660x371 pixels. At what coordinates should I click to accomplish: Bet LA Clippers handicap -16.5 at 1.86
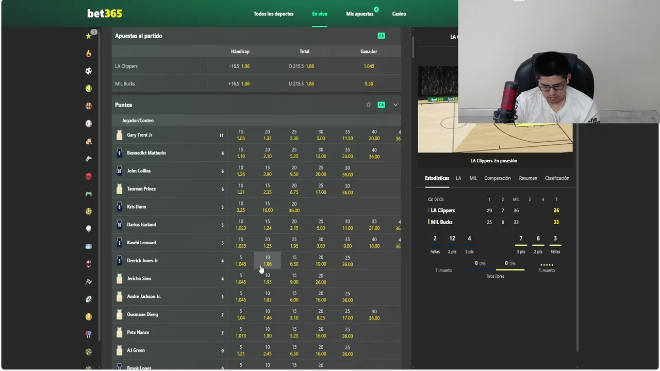239,66
